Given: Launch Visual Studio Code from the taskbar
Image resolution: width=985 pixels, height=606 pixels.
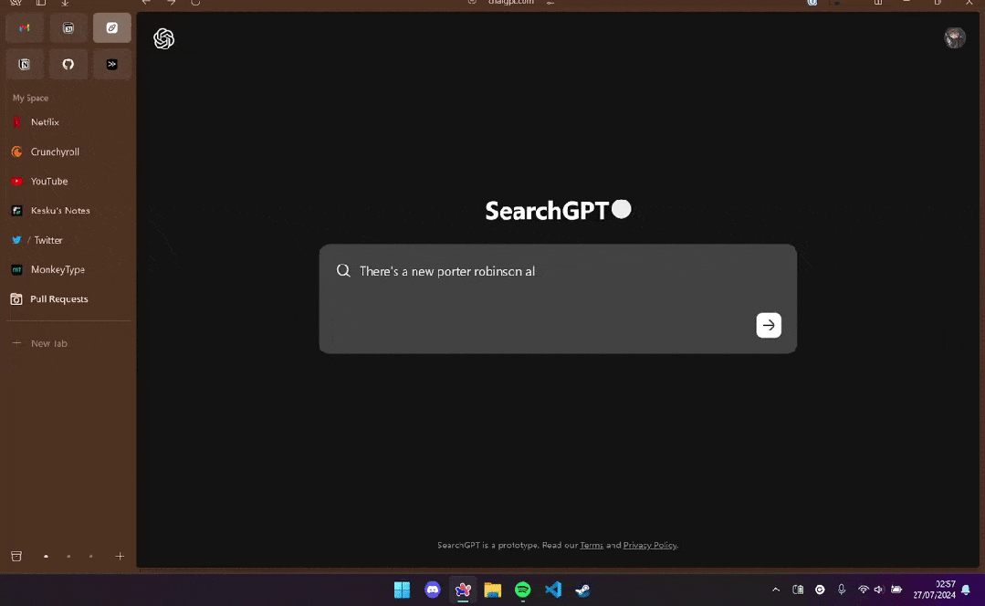Looking at the screenshot, I should click(553, 590).
